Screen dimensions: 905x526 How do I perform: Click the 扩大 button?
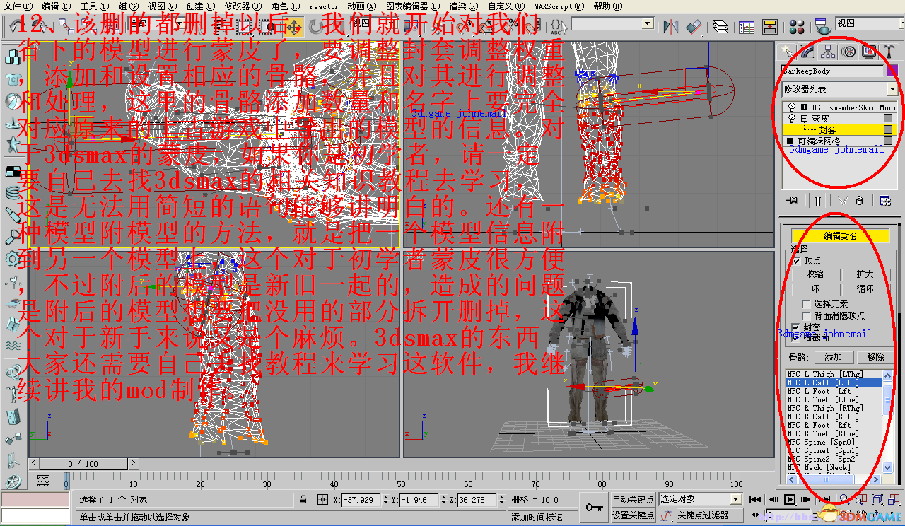point(865,274)
